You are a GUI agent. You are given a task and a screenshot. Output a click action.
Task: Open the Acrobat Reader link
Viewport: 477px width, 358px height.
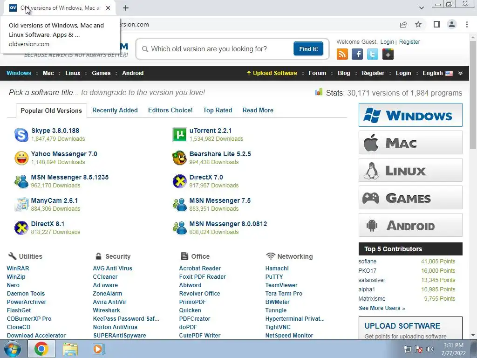200,268
